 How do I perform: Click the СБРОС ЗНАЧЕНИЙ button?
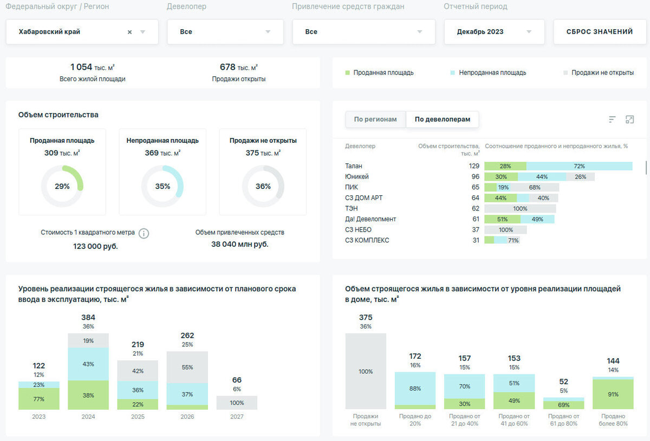point(600,32)
